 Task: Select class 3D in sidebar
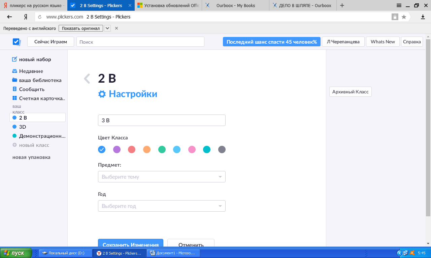pyautogui.click(x=19, y=127)
